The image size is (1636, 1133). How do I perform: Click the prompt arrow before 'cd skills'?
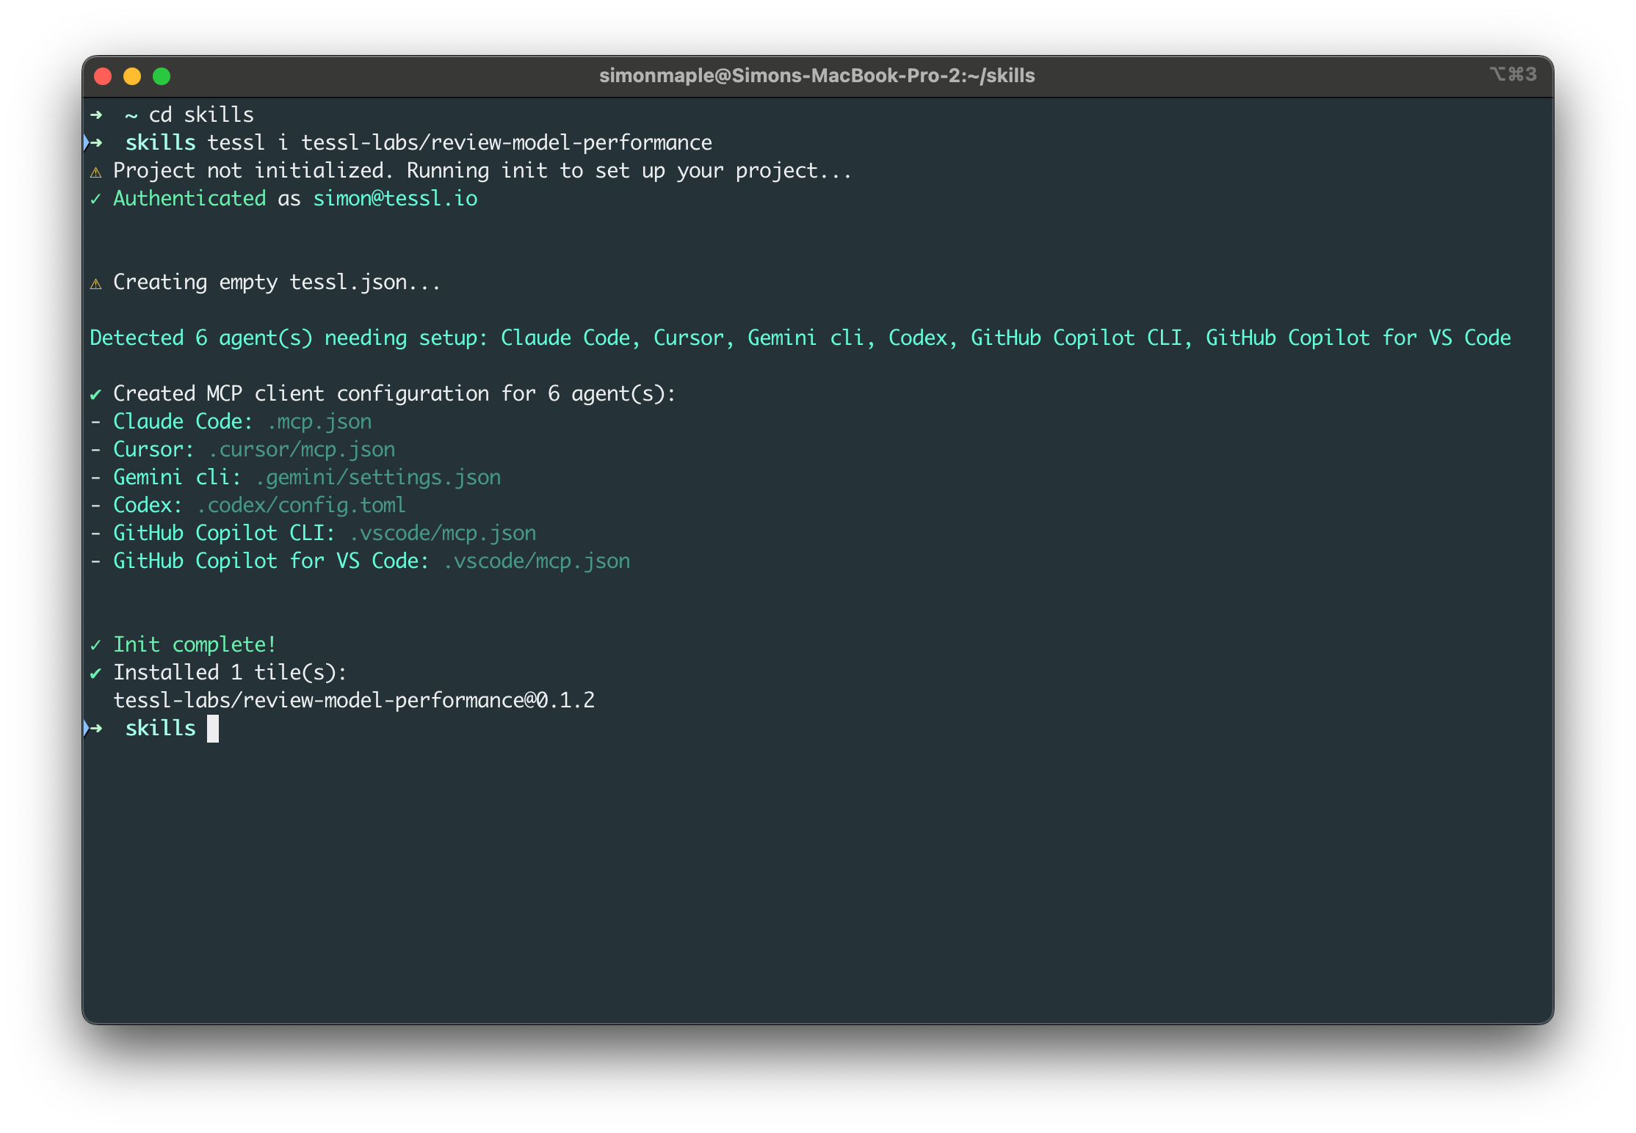(96, 115)
